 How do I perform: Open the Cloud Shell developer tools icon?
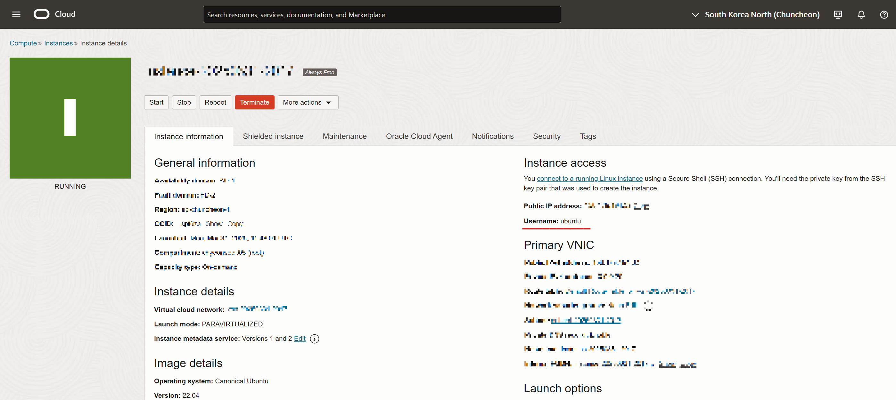(x=838, y=15)
